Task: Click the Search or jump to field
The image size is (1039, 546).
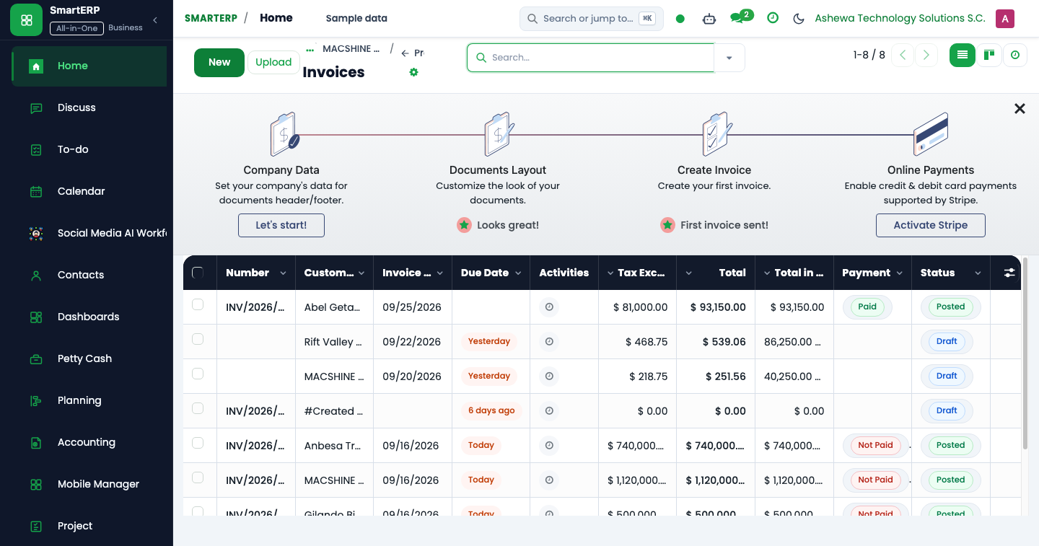Action: coord(592,19)
